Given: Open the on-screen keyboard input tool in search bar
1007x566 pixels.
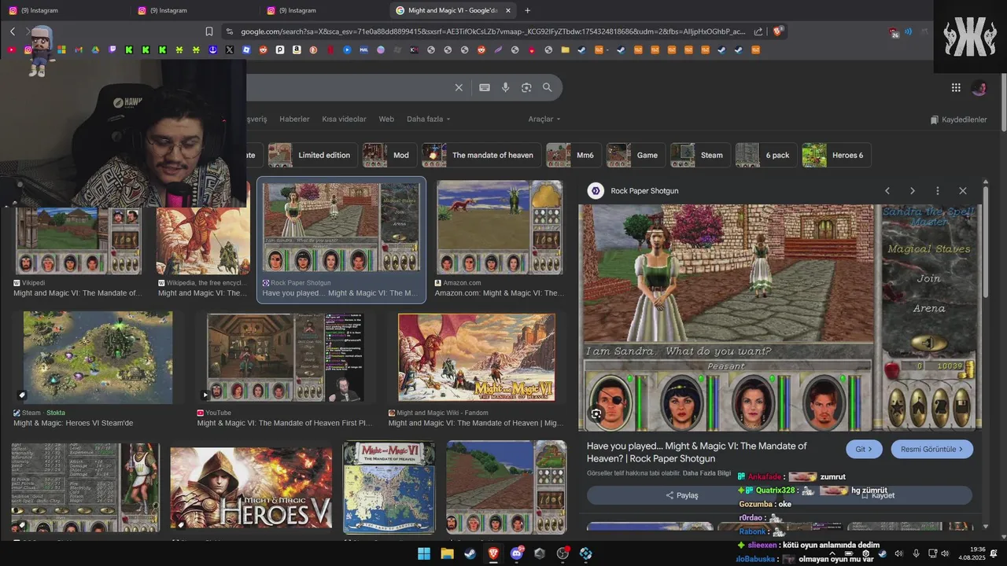Looking at the screenshot, I should pos(485,87).
